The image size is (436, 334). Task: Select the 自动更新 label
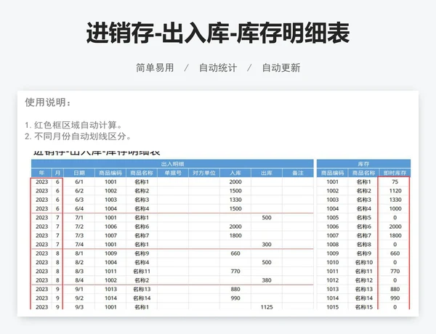pos(280,68)
